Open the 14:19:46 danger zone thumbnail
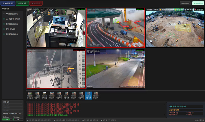The height and width of the screenshot is (122, 205). click(59, 96)
